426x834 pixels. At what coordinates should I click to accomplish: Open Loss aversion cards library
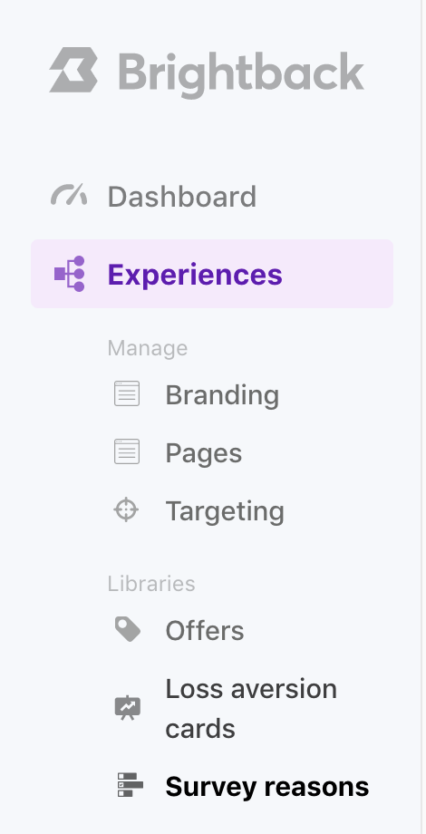(x=251, y=709)
